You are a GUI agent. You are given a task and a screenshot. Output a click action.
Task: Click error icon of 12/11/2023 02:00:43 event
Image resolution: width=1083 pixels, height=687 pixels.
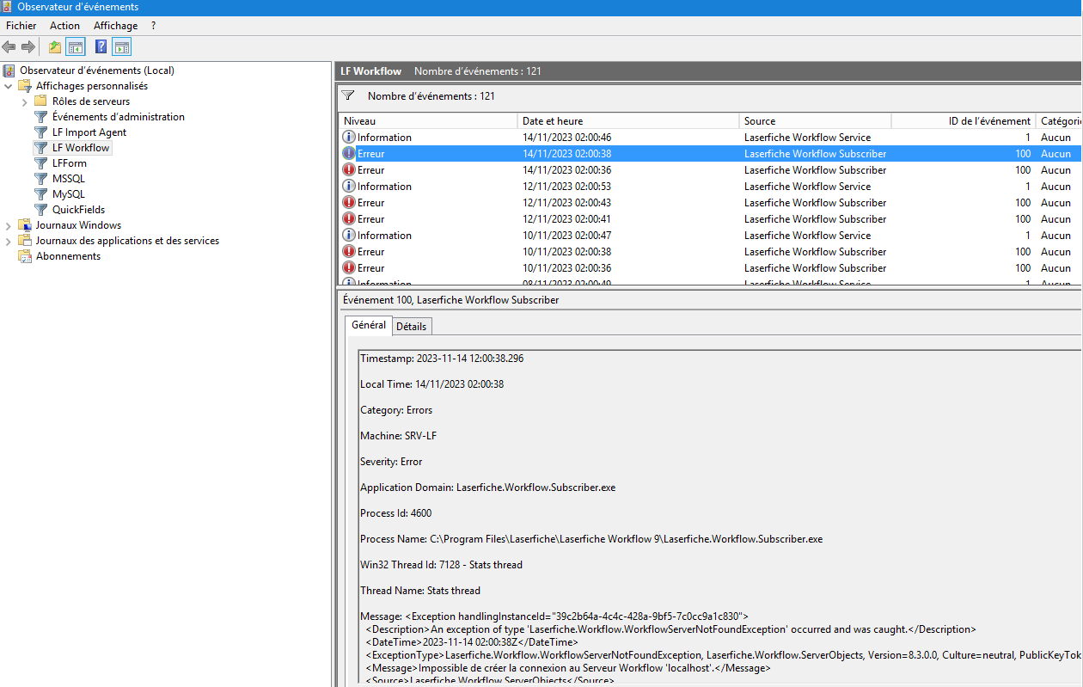pos(349,203)
